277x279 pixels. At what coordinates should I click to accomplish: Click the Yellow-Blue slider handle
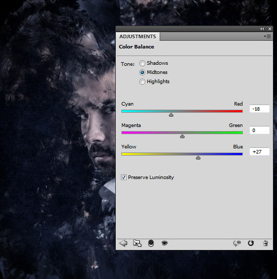198,158
